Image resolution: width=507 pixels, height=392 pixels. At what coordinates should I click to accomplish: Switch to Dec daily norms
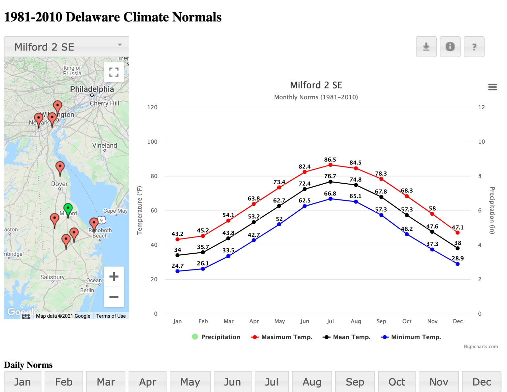(481, 381)
